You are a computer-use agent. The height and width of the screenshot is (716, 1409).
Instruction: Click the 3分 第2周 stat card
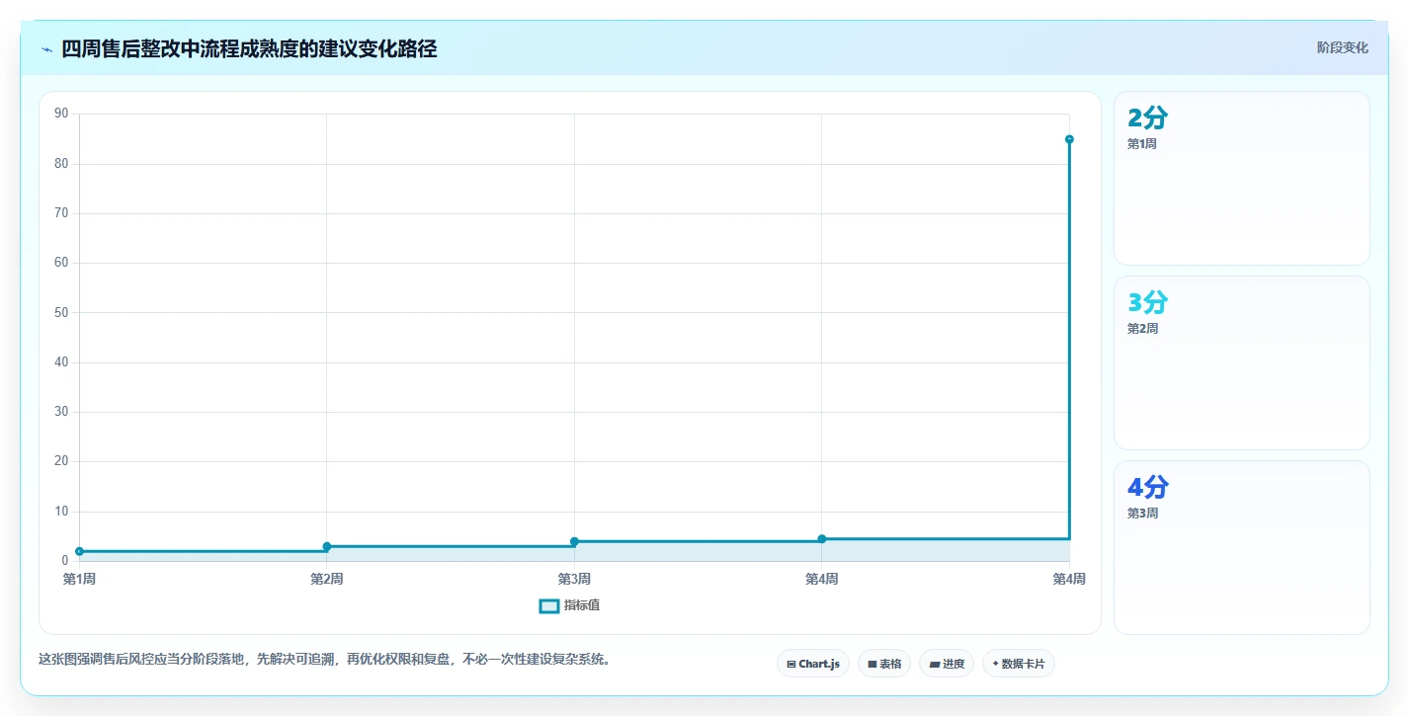click(x=1242, y=363)
